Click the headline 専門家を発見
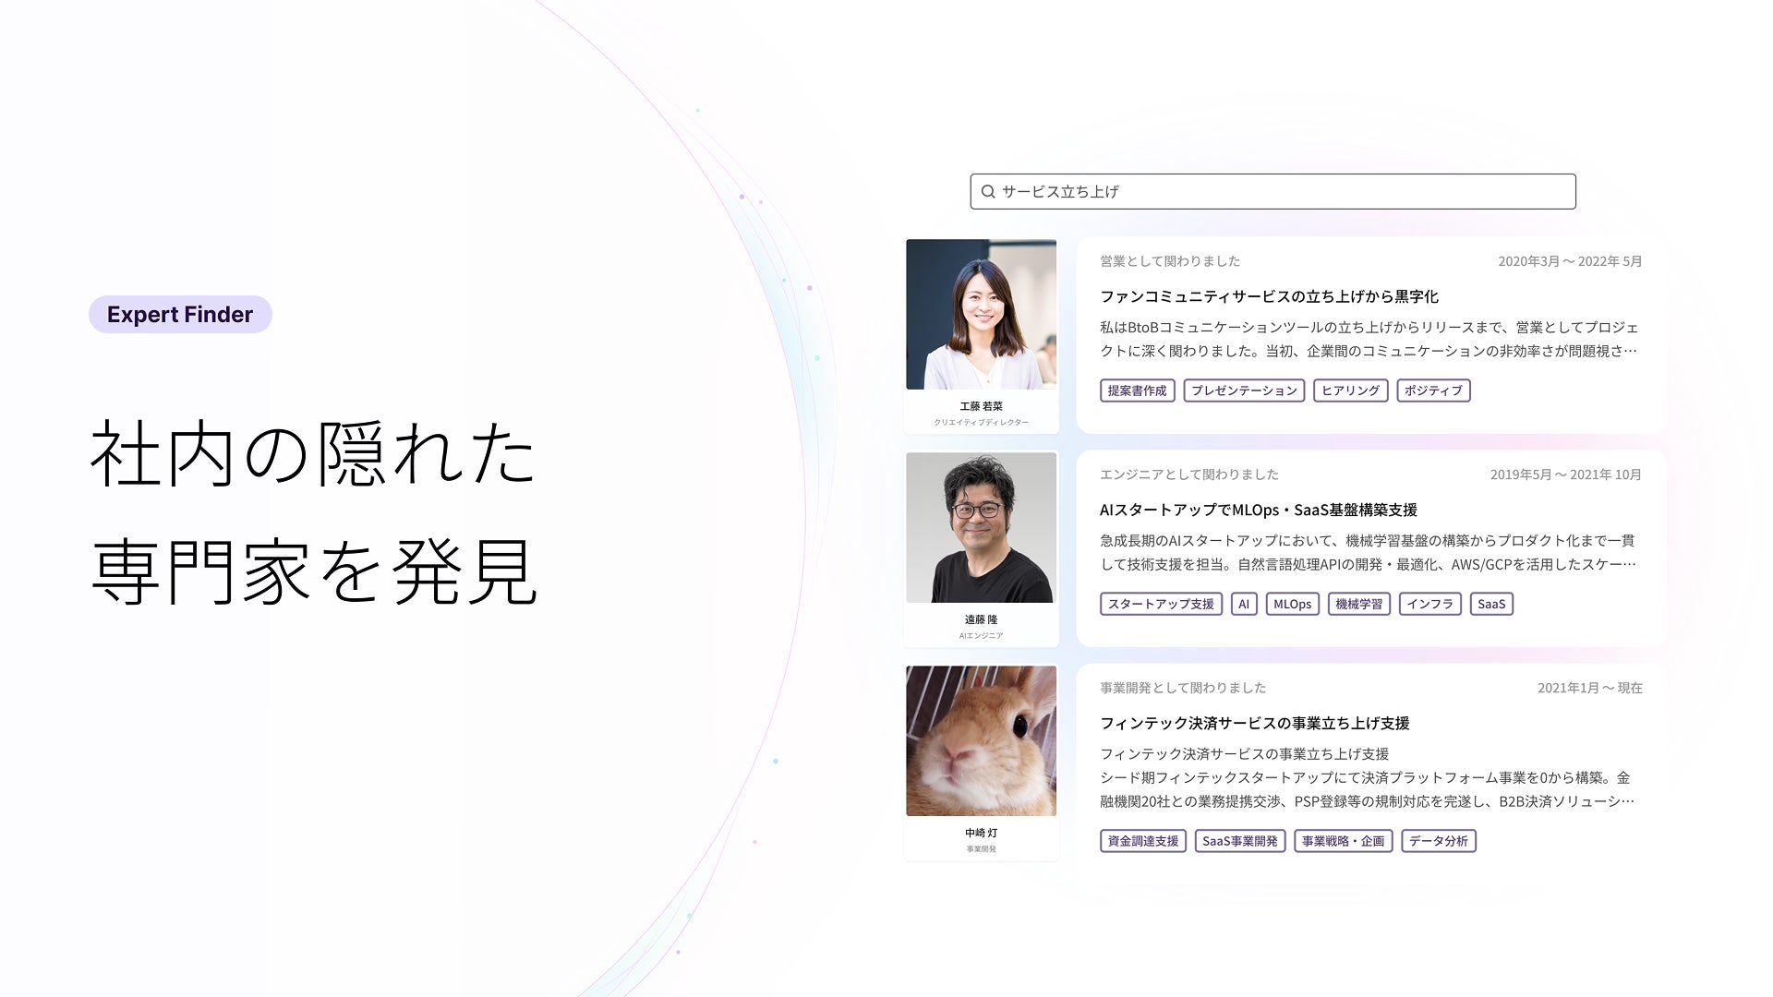This screenshot has height=997, width=1773. tap(314, 571)
